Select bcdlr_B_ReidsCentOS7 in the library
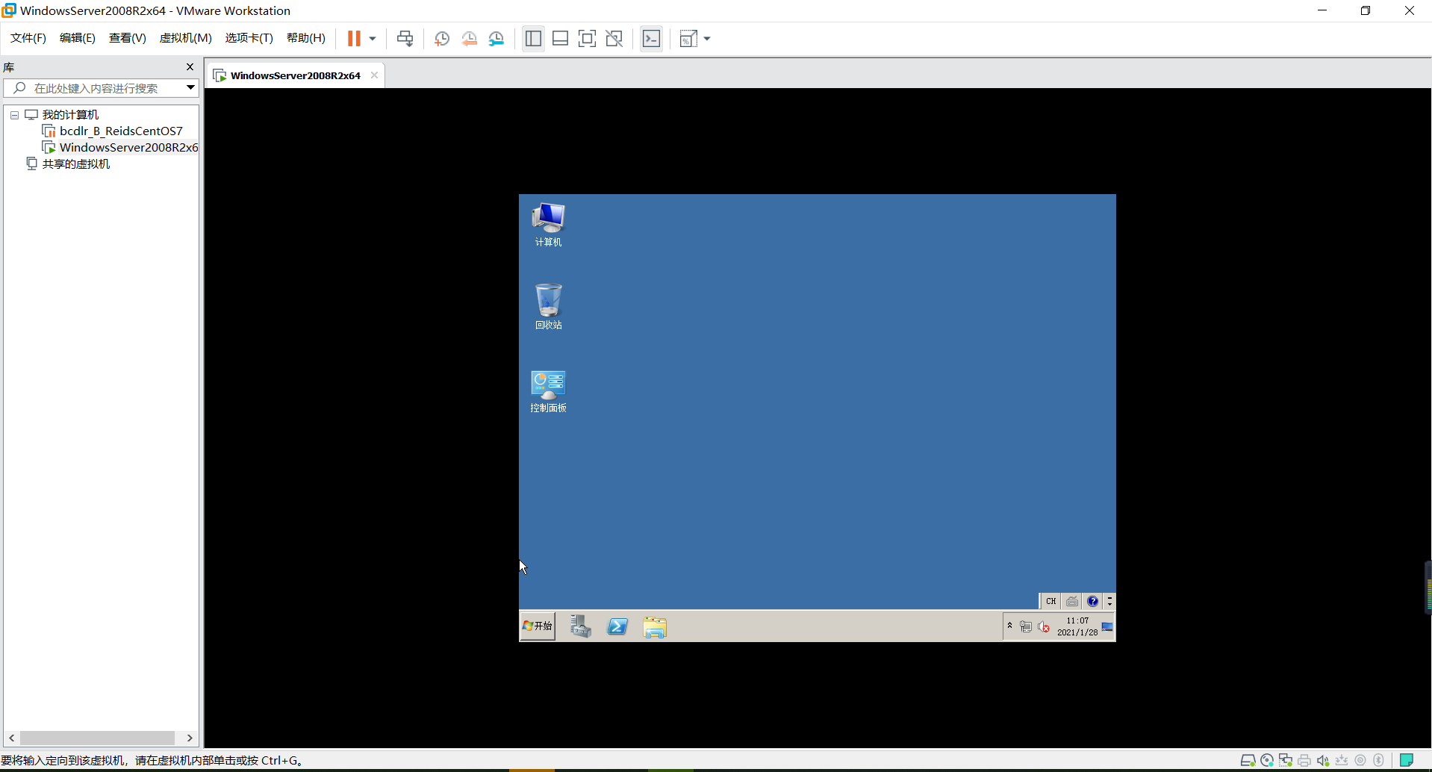Screen dimensions: 1432x772 121,131
